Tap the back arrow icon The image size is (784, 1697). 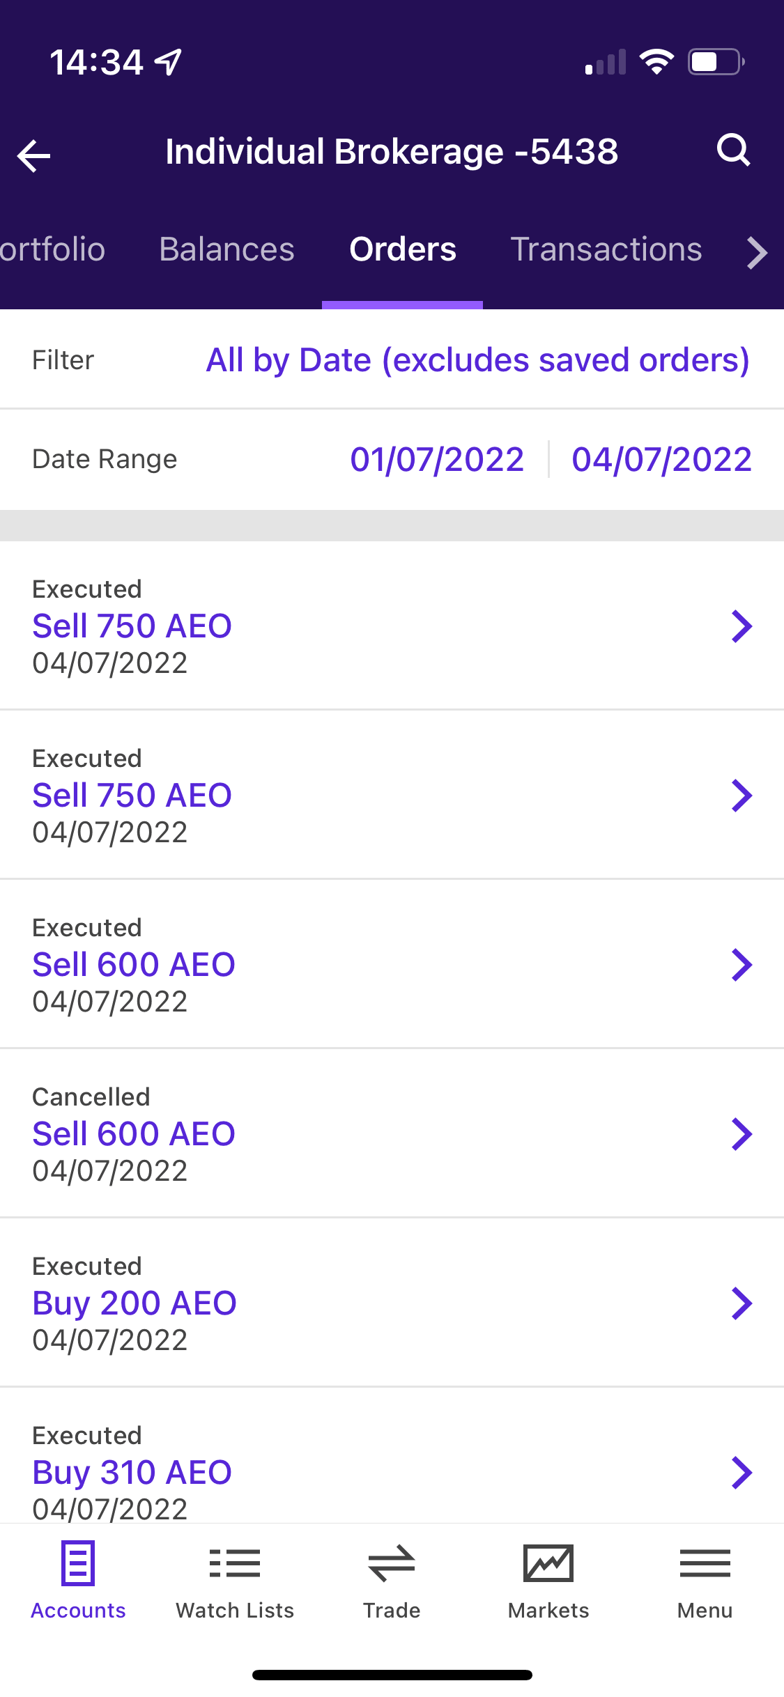click(x=34, y=155)
